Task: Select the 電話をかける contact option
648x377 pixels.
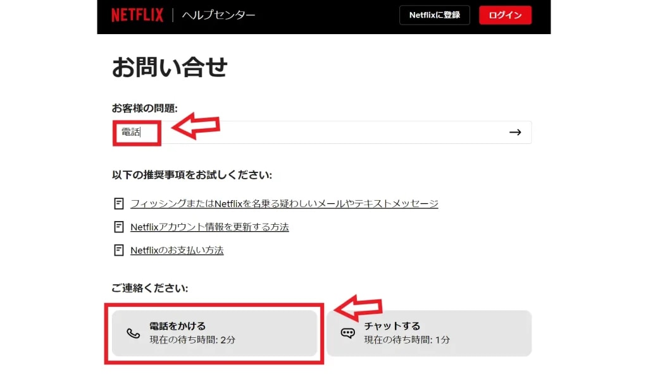Action: (x=215, y=333)
